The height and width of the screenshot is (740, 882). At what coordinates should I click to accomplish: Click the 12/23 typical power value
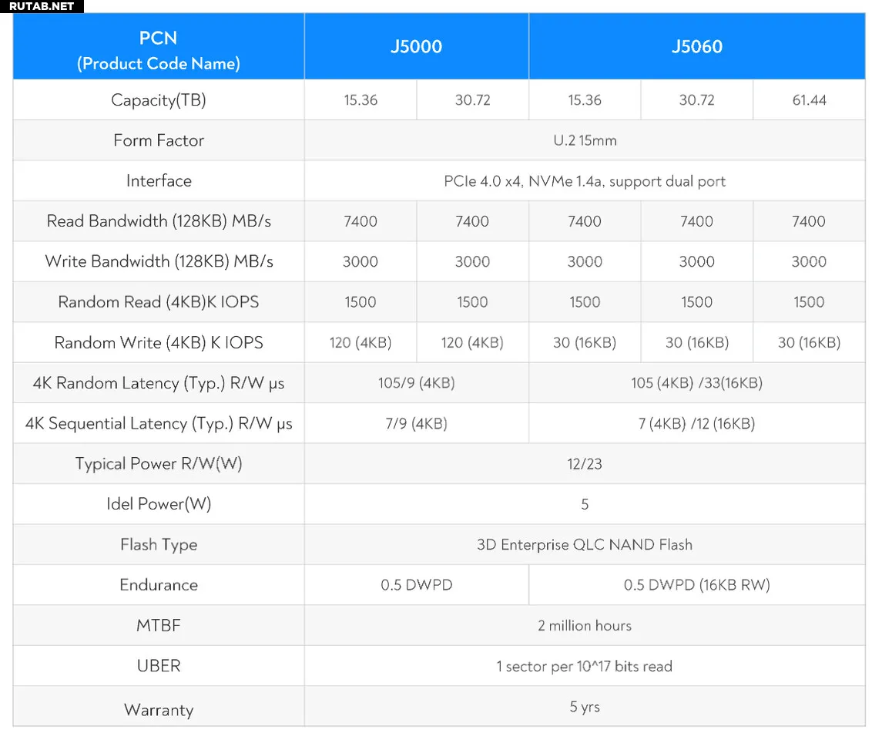pos(585,464)
